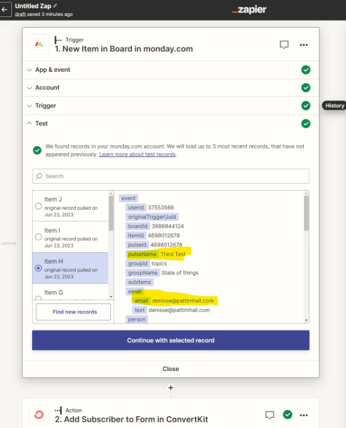Click the ConvertKit app icon
Viewport: 346px width, 428px height.
tap(39, 414)
